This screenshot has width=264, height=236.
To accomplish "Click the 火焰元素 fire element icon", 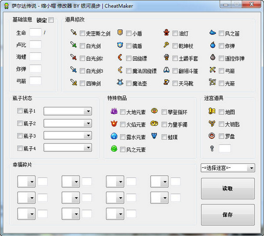I will tap(114, 124).
